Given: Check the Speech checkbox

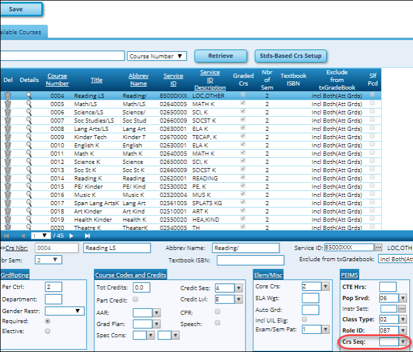Looking at the screenshot, I should click(218, 324).
